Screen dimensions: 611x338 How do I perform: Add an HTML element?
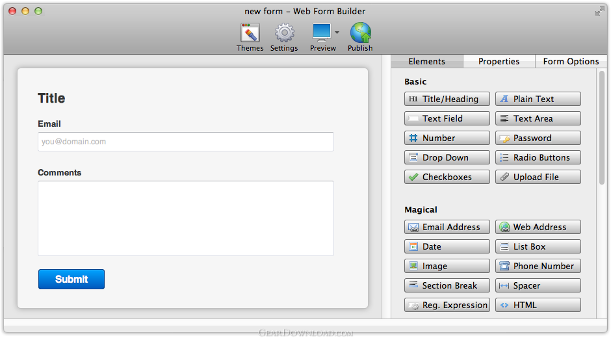point(538,305)
